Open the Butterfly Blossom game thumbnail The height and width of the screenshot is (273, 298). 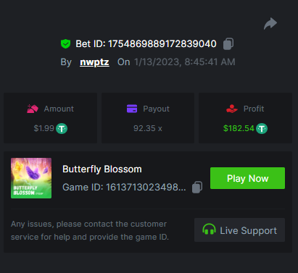click(x=31, y=178)
